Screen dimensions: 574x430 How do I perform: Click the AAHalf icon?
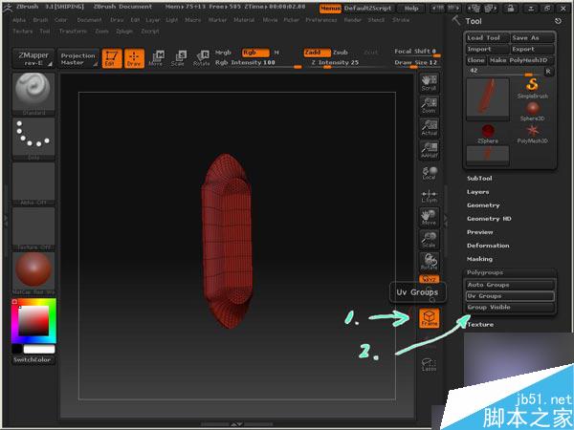tap(429, 150)
